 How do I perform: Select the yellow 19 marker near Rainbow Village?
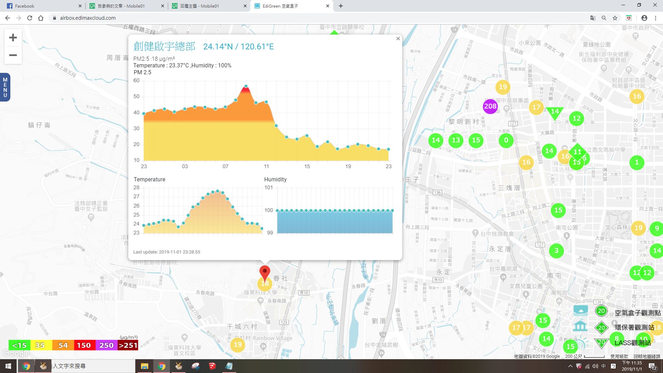point(238,345)
